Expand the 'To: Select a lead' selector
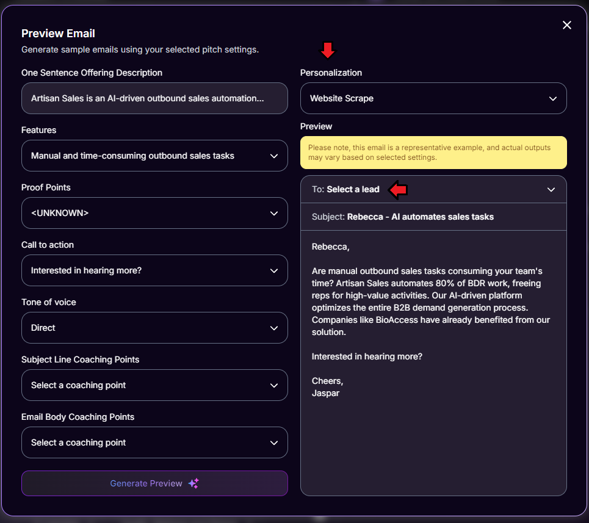Screen dimensions: 589x523 point(433,189)
